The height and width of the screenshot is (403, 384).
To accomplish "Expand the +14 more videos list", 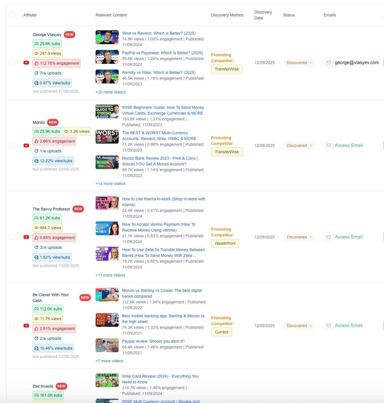I will click(x=111, y=184).
